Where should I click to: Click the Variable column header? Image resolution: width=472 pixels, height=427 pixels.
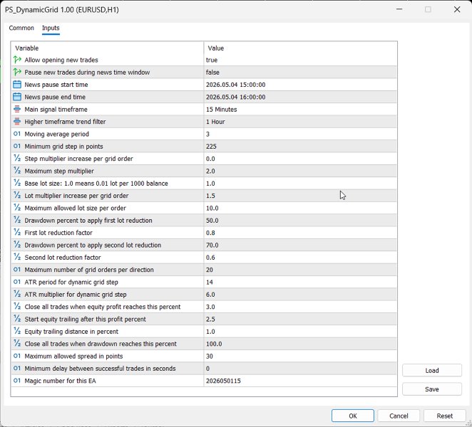[x=27, y=48]
